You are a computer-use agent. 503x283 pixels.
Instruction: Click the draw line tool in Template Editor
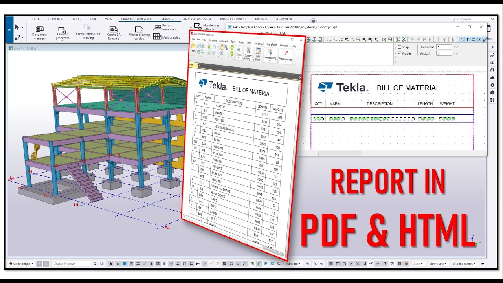coord(329,39)
